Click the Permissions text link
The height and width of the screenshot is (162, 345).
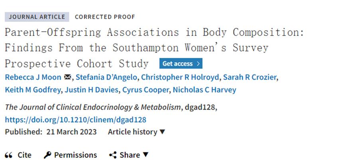click(75, 155)
